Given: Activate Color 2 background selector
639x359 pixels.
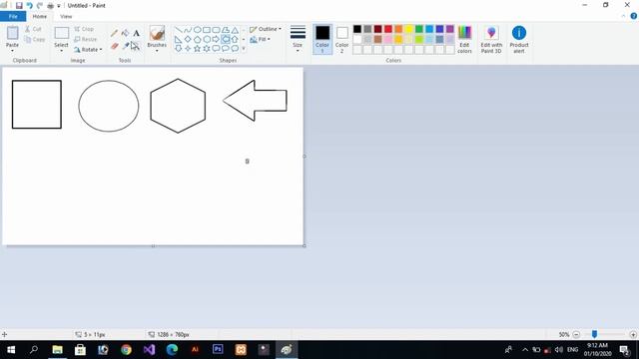Looking at the screenshot, I should pyautogui.click(x=341, y=39).
